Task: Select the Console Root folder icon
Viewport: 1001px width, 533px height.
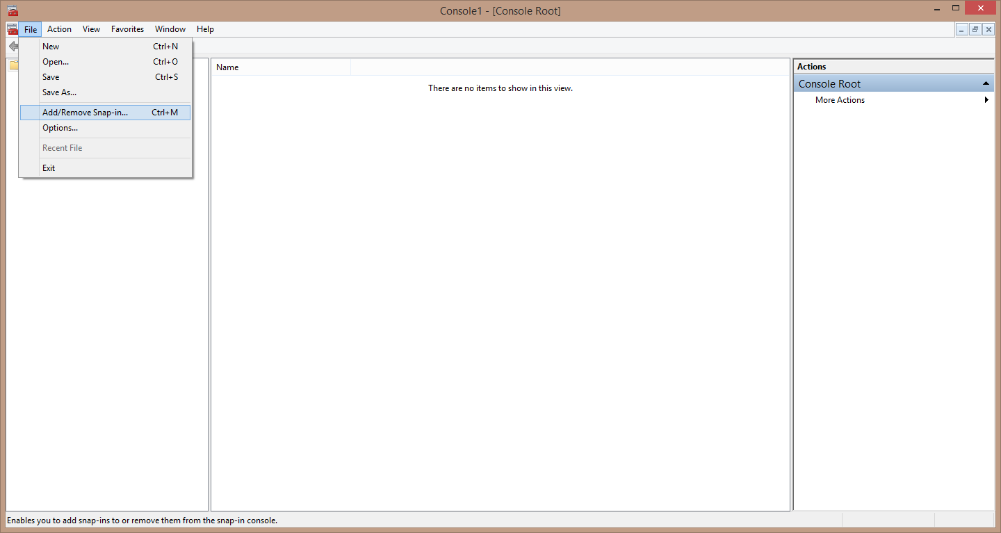Action: [x=13, y=65]
